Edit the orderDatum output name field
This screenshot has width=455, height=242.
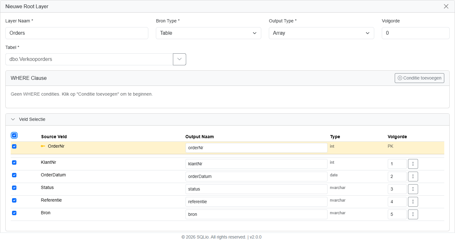[x=256, y=176]
